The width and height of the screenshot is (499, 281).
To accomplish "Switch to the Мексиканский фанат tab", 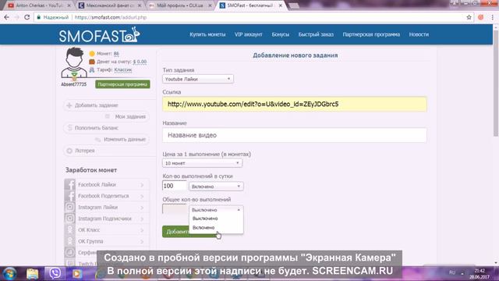I will pos(110,5).
